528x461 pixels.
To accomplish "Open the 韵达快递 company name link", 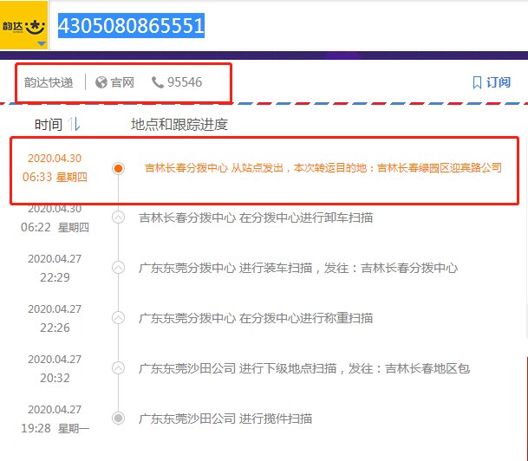I will coord(49,82).
